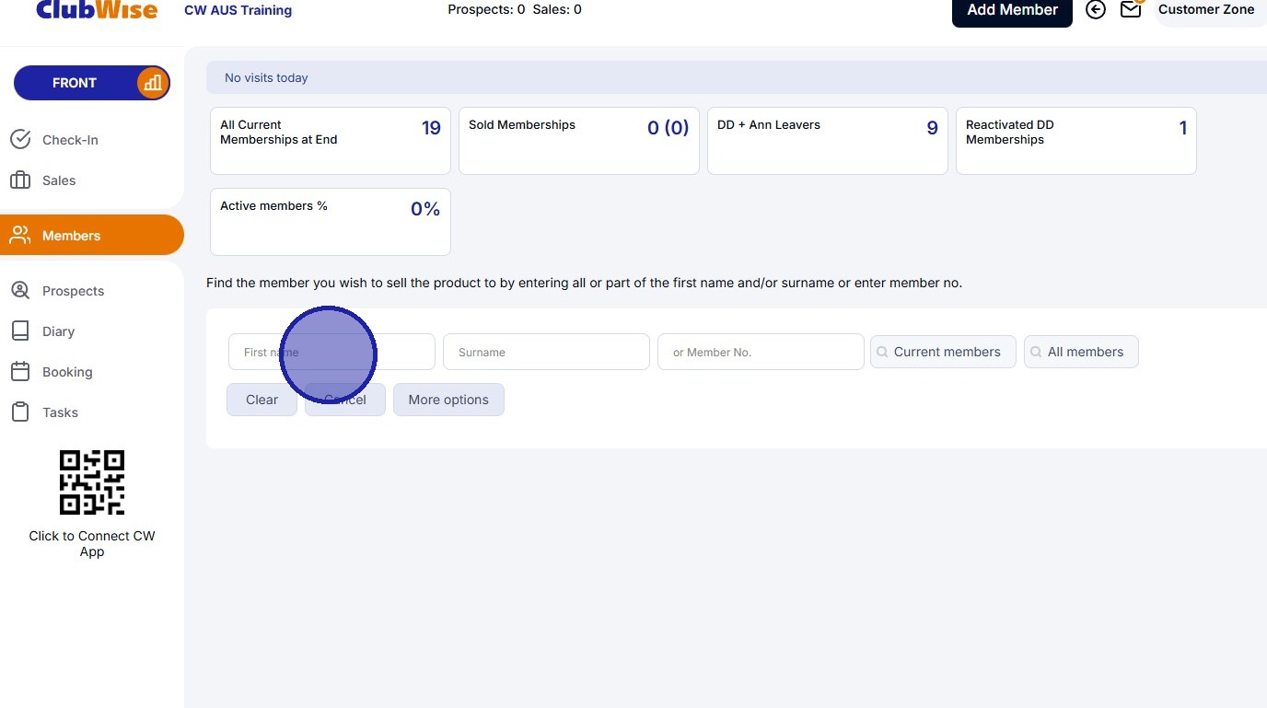Open the mail envelope icon

pos(1131,9)
